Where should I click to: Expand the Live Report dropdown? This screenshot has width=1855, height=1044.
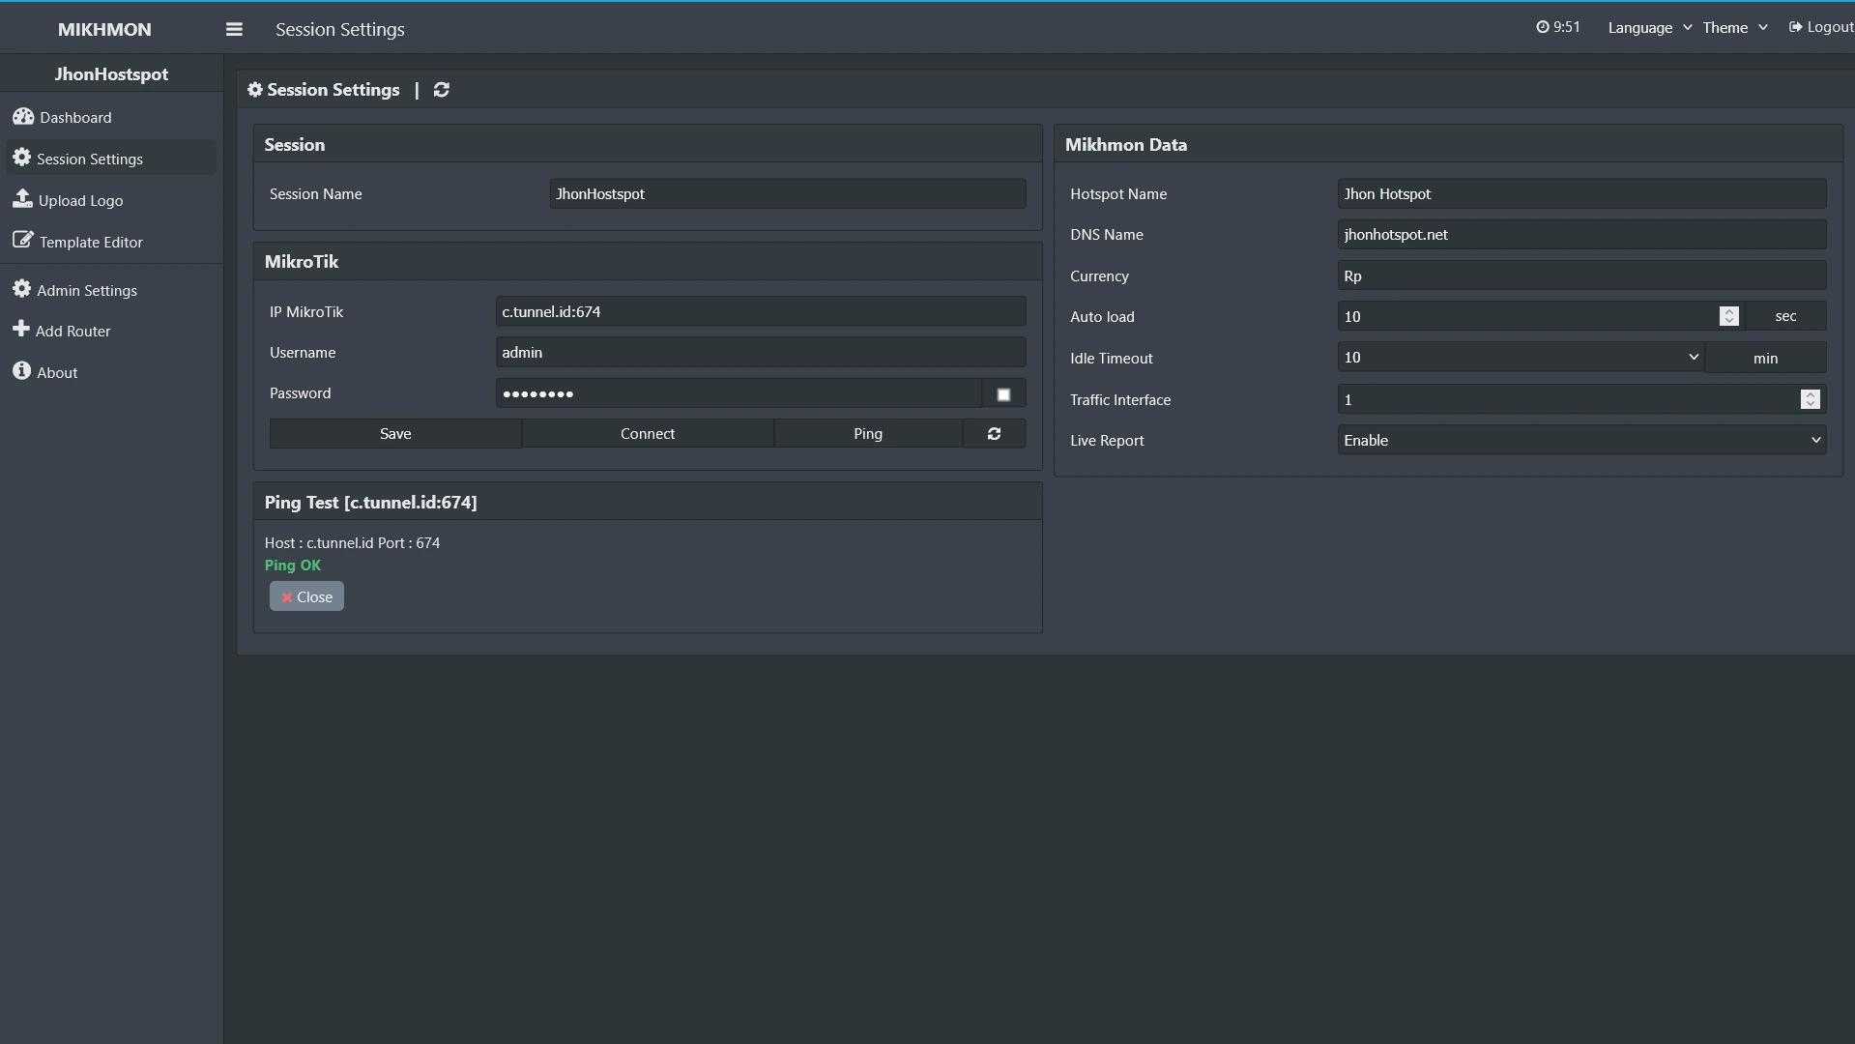coord(1581,440)
